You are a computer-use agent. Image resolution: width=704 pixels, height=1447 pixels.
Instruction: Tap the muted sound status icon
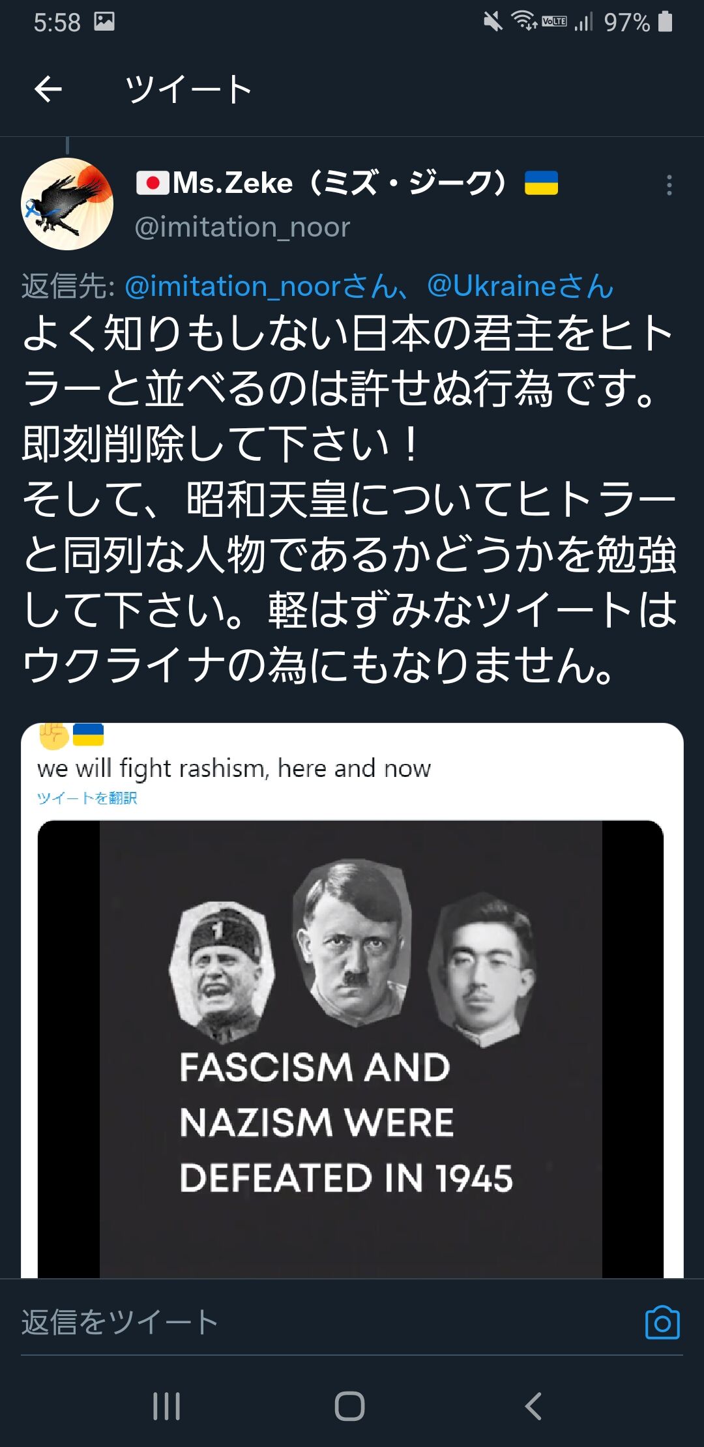click(x=493, y=22)
